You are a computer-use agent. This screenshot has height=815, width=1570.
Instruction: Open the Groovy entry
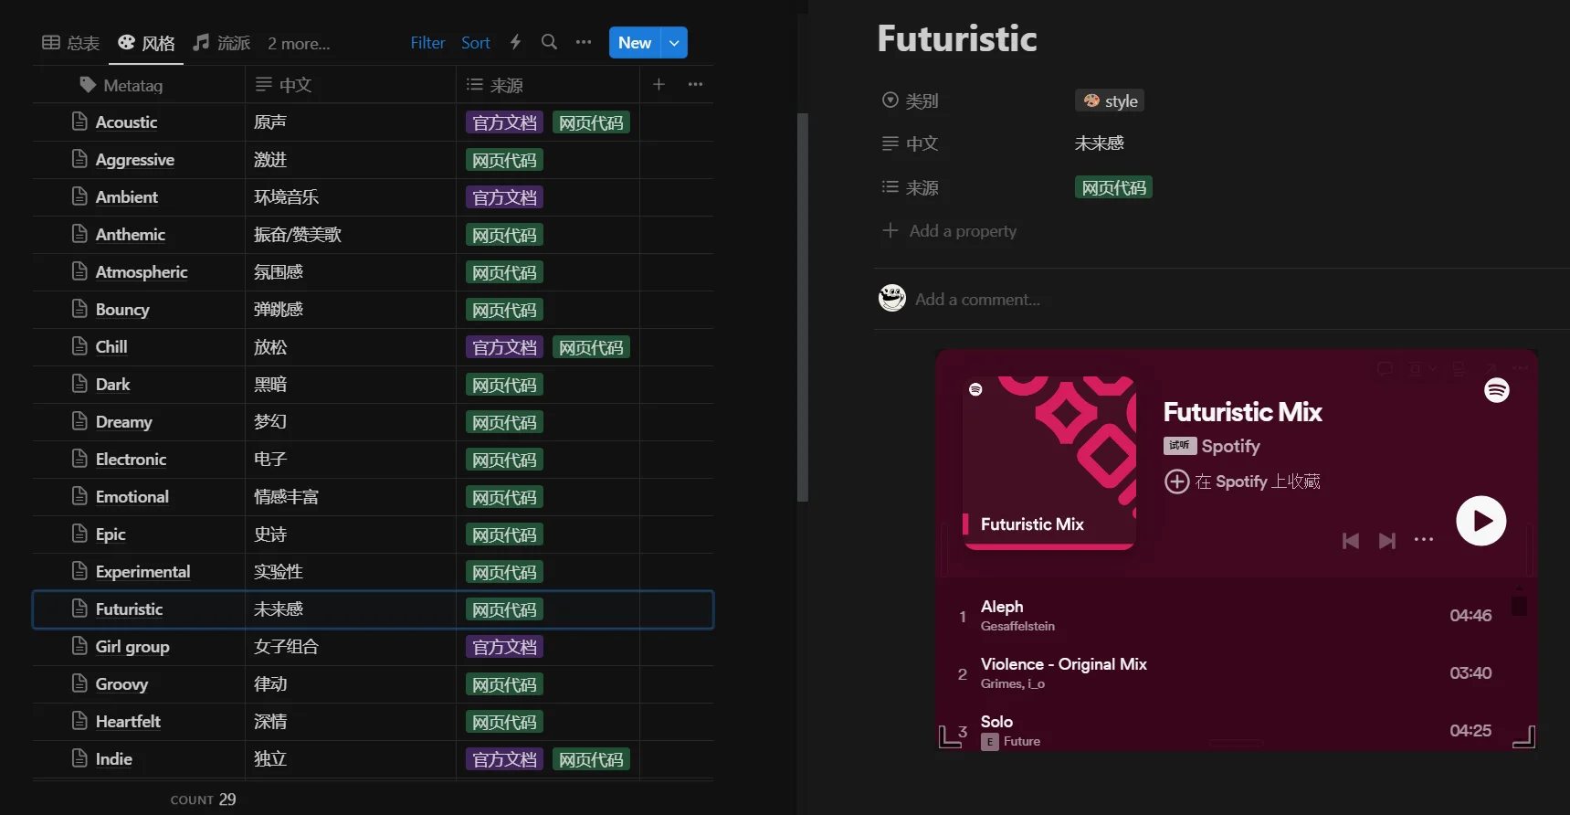pos(121,684)
